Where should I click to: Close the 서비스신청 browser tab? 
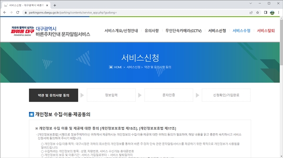tap(47, 5)
